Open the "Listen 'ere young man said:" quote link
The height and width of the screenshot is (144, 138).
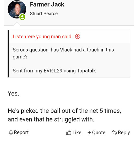43,37
